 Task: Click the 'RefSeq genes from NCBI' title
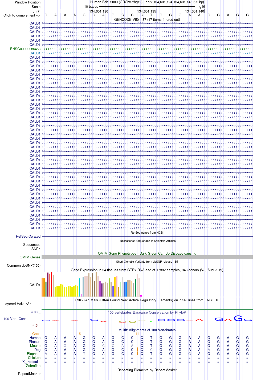[x=147, y=233]
